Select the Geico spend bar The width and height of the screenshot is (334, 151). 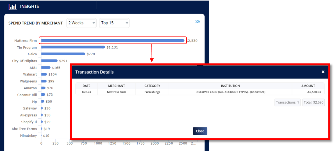click(63, 54)
